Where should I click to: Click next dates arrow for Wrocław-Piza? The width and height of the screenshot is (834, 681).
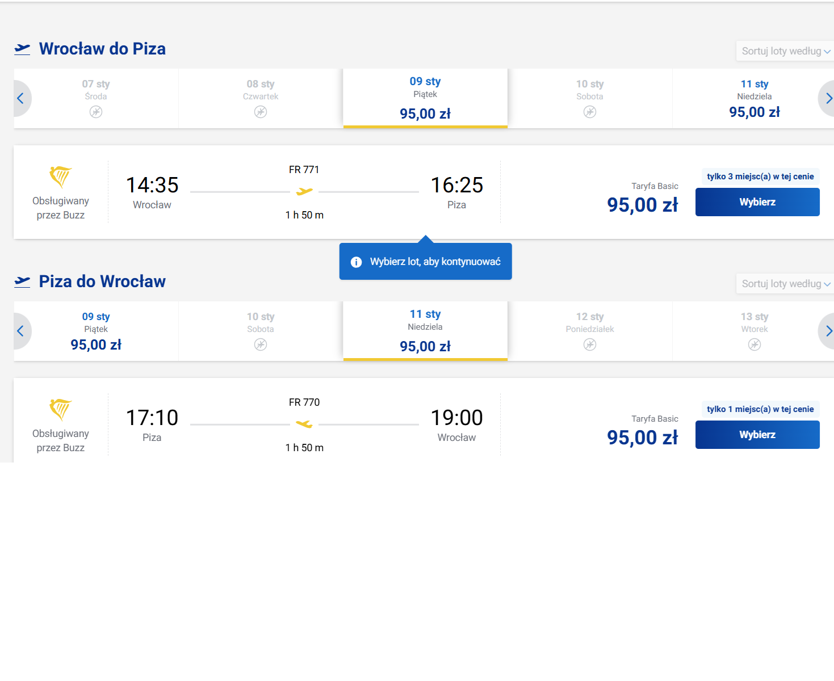827,99
